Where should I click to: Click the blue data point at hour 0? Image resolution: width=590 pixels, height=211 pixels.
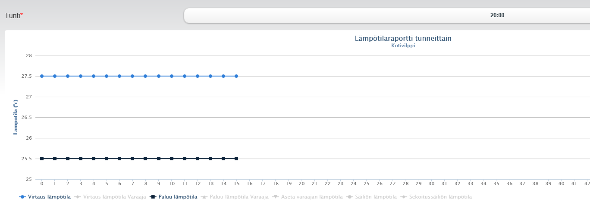[42, 76]
